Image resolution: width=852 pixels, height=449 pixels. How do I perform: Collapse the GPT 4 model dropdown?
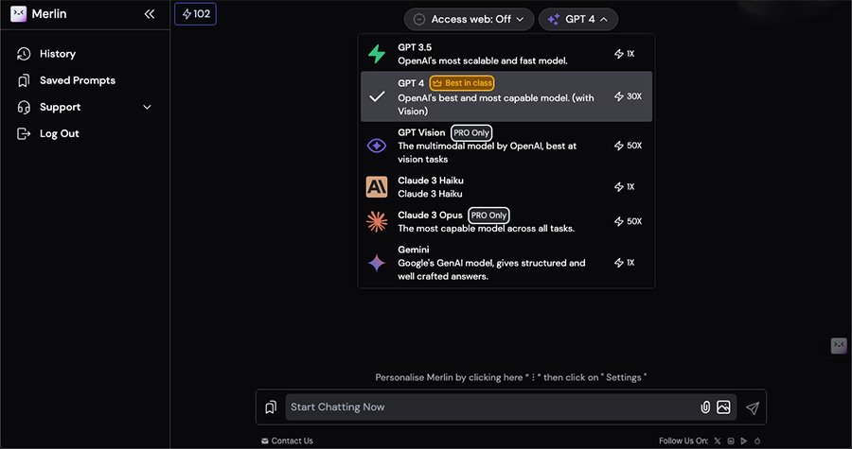(x=578, y=19)
